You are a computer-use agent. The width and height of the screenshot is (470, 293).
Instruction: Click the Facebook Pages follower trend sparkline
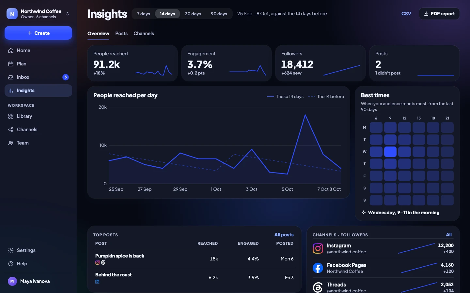pyautogui.click(x=419, y=268)
